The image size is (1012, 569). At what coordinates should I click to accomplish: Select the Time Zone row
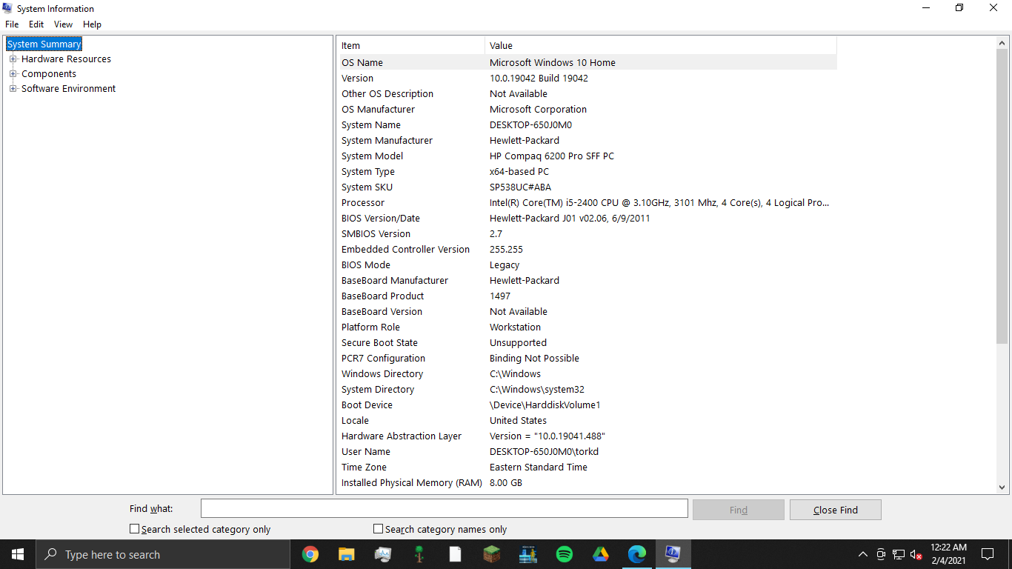tap(588, 467)
